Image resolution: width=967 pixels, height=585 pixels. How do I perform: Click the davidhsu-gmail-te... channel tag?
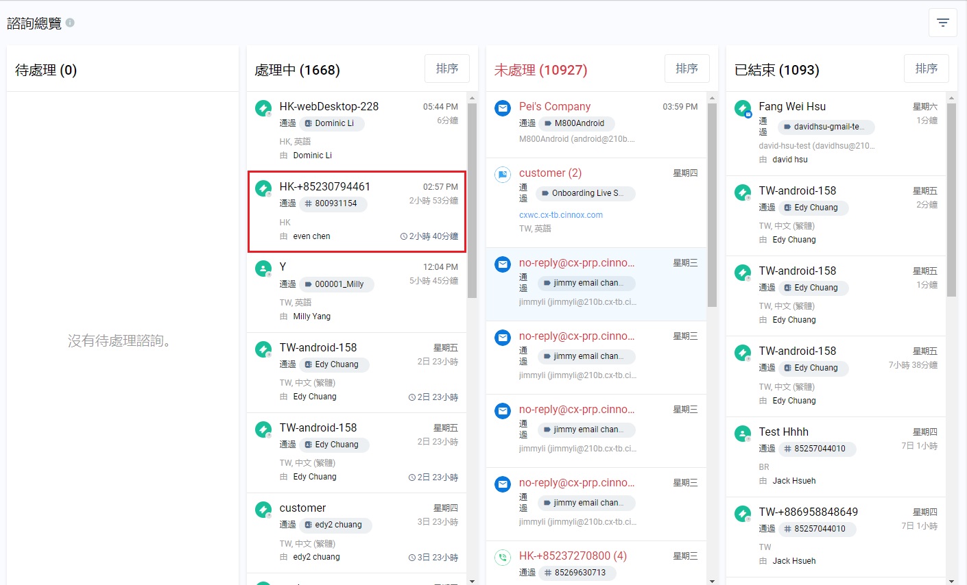coord(826,127)
